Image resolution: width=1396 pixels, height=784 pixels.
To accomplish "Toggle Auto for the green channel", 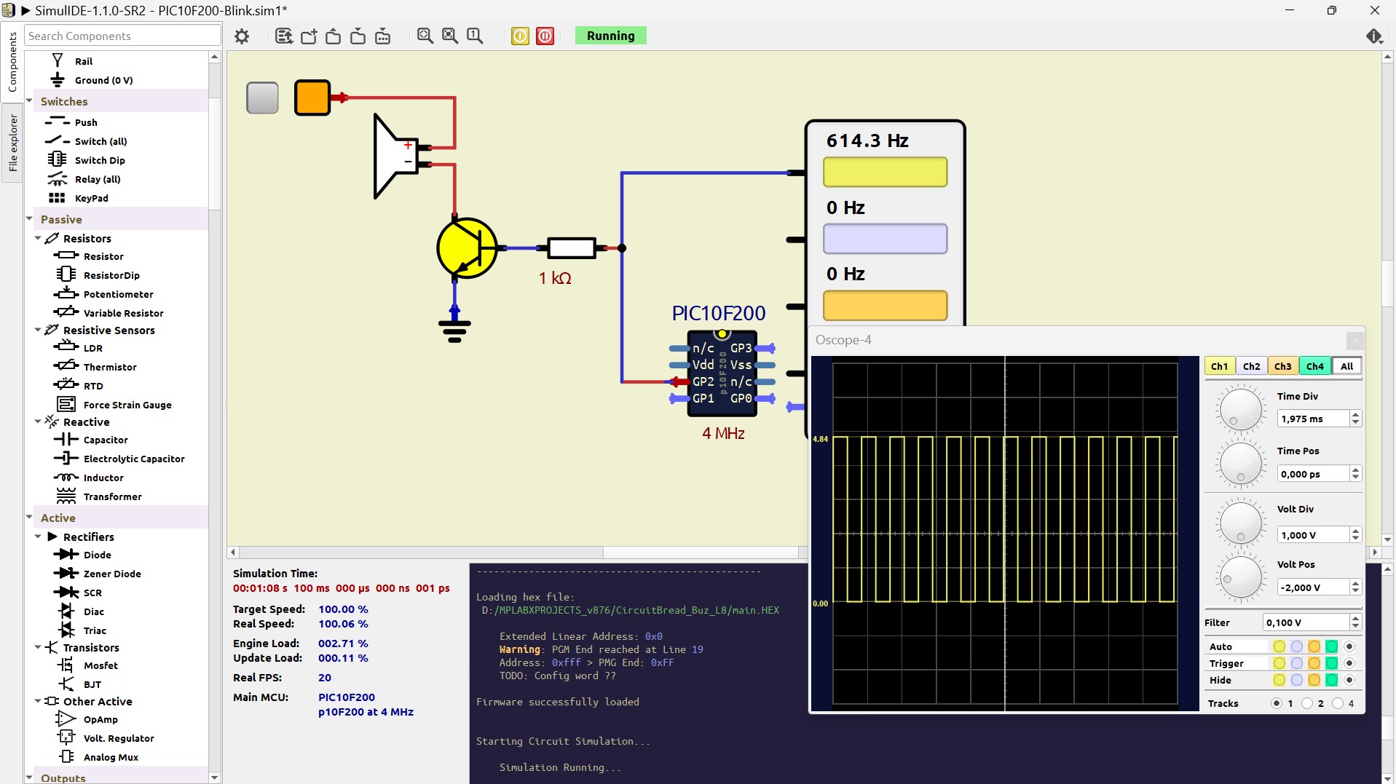I will click(x=1332, y=646).
